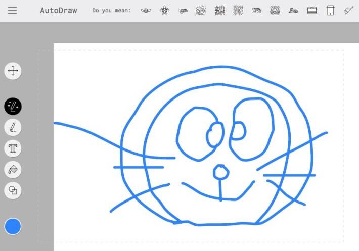Viewport: 359px width, 251px height.
Task: Select the Fill bucket tool
Action: click(13, 169)
